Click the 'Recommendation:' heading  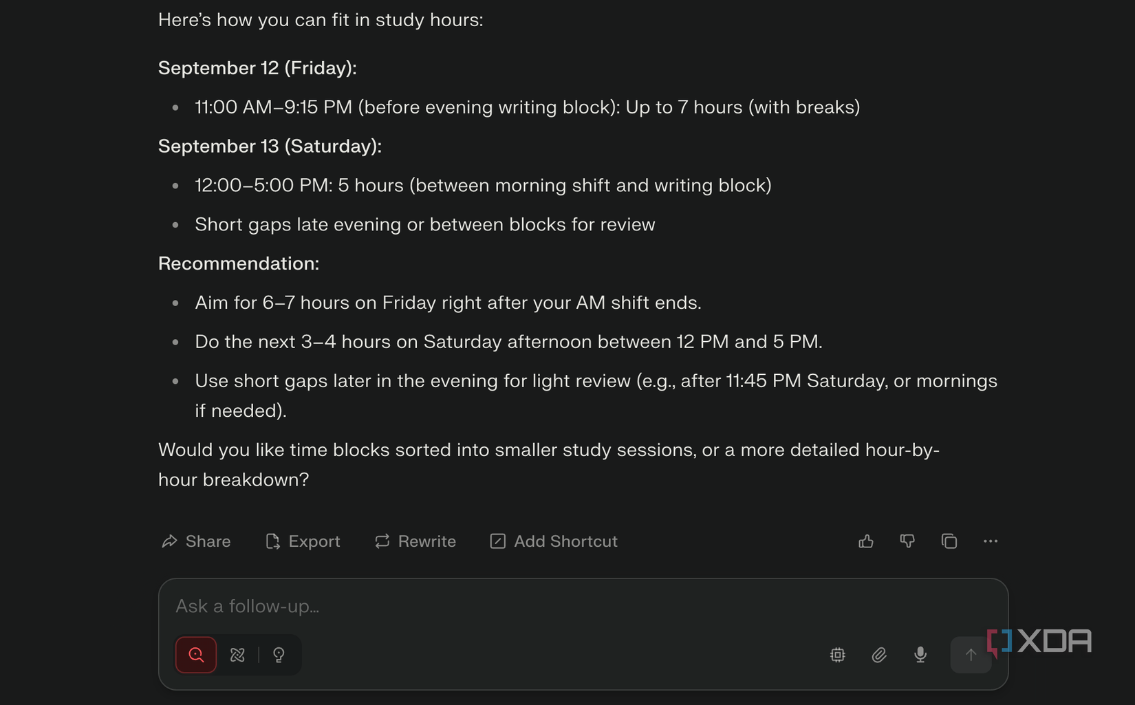[x=239, y=263]
